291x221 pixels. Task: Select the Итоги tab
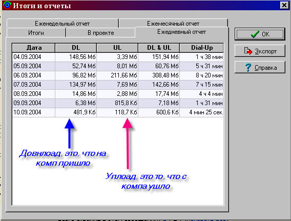(x=36, y=33)
